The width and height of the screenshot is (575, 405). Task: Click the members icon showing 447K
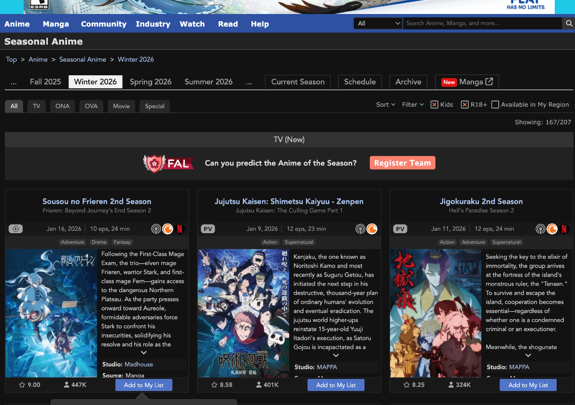pos(66,385)
